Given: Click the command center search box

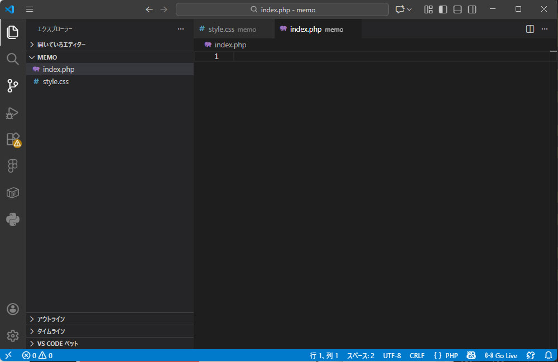Looking at the screenshot, I should 282,9.
